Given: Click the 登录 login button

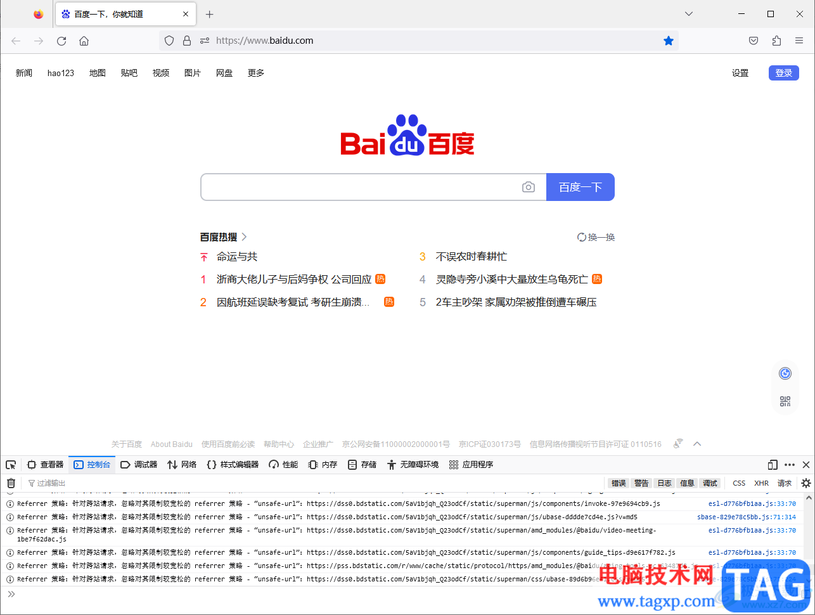Looking at the screenshot, I should click(x=784, y=73).
